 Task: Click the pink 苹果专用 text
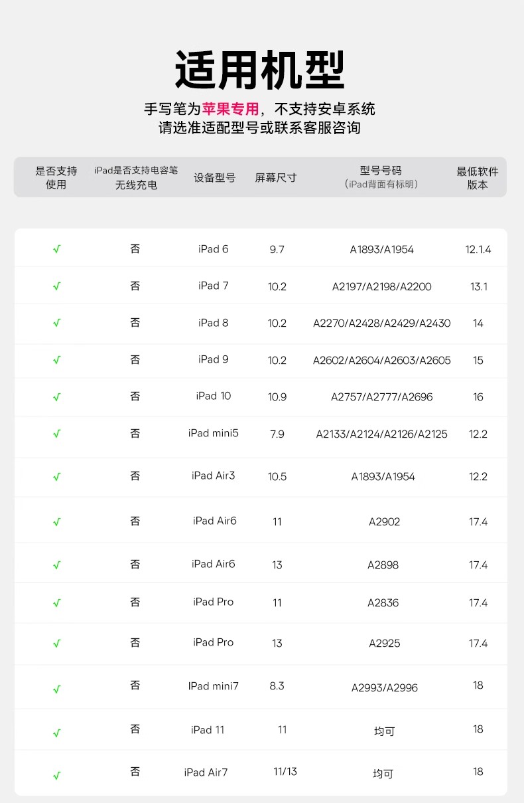(x=230, y=108)
